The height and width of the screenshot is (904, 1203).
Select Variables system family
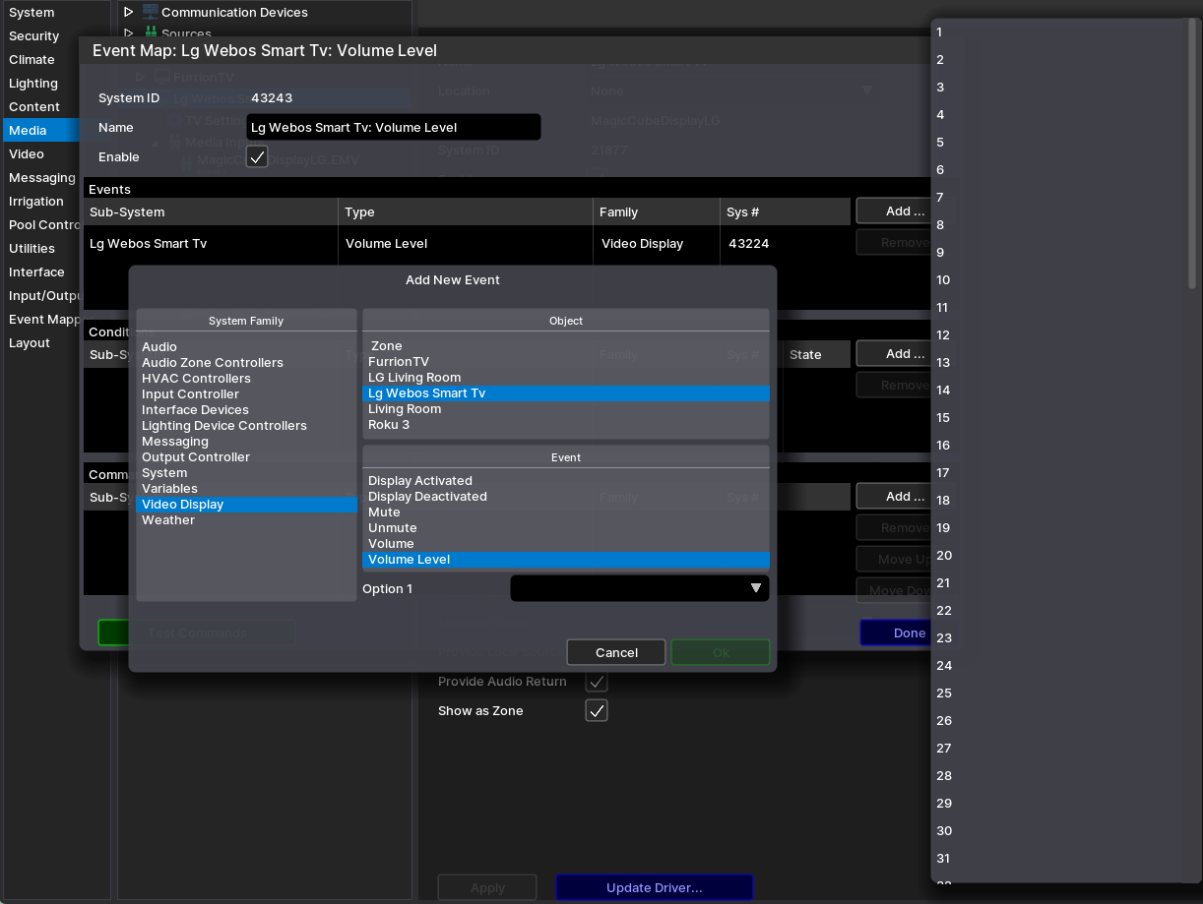coord(246,488)
